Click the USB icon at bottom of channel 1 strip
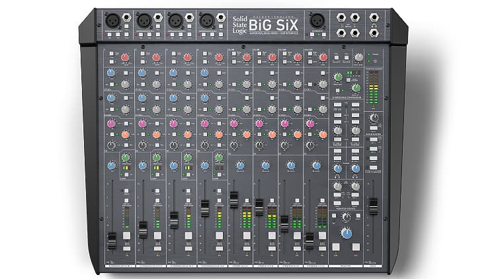This screenshot has width=496, height=279. tap(108, 262)
